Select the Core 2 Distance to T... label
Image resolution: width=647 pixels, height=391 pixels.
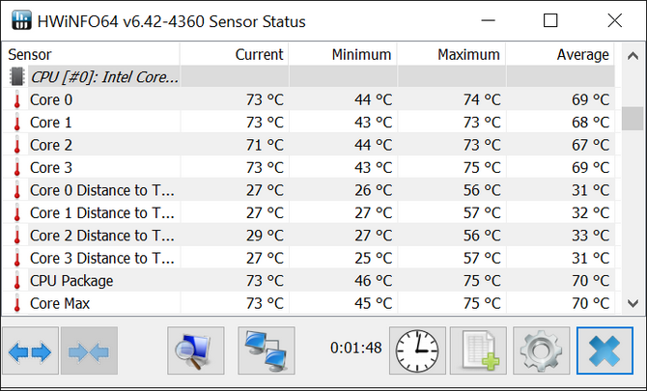(x=102, y=236)
